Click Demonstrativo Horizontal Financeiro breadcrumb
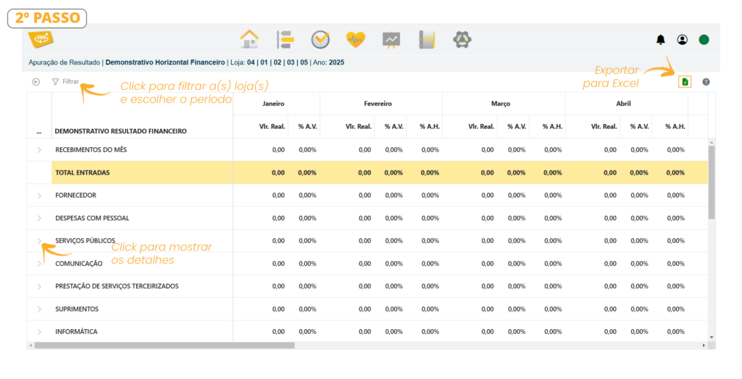 point(165,62)
